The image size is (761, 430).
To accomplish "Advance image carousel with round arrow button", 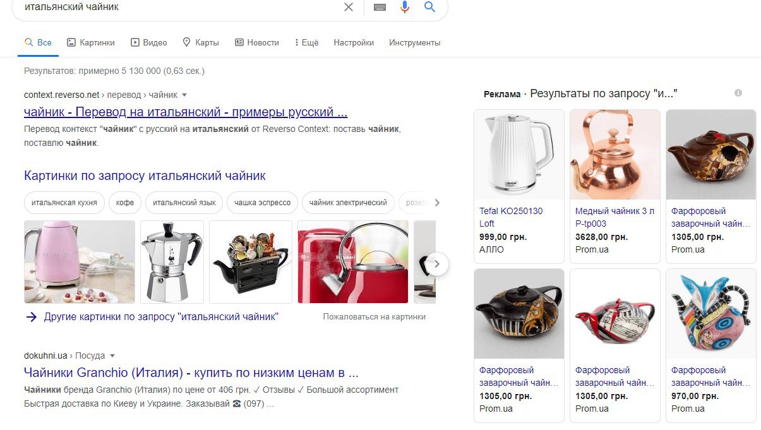I will 436,264.
